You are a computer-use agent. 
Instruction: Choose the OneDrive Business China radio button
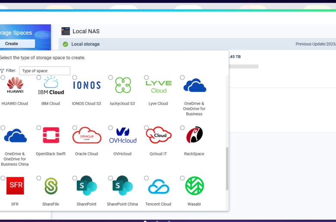coord(3,128)
